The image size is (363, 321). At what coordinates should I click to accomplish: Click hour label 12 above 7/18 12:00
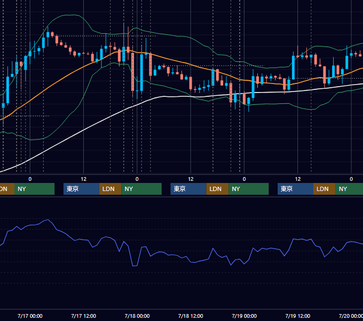point(191,179)
